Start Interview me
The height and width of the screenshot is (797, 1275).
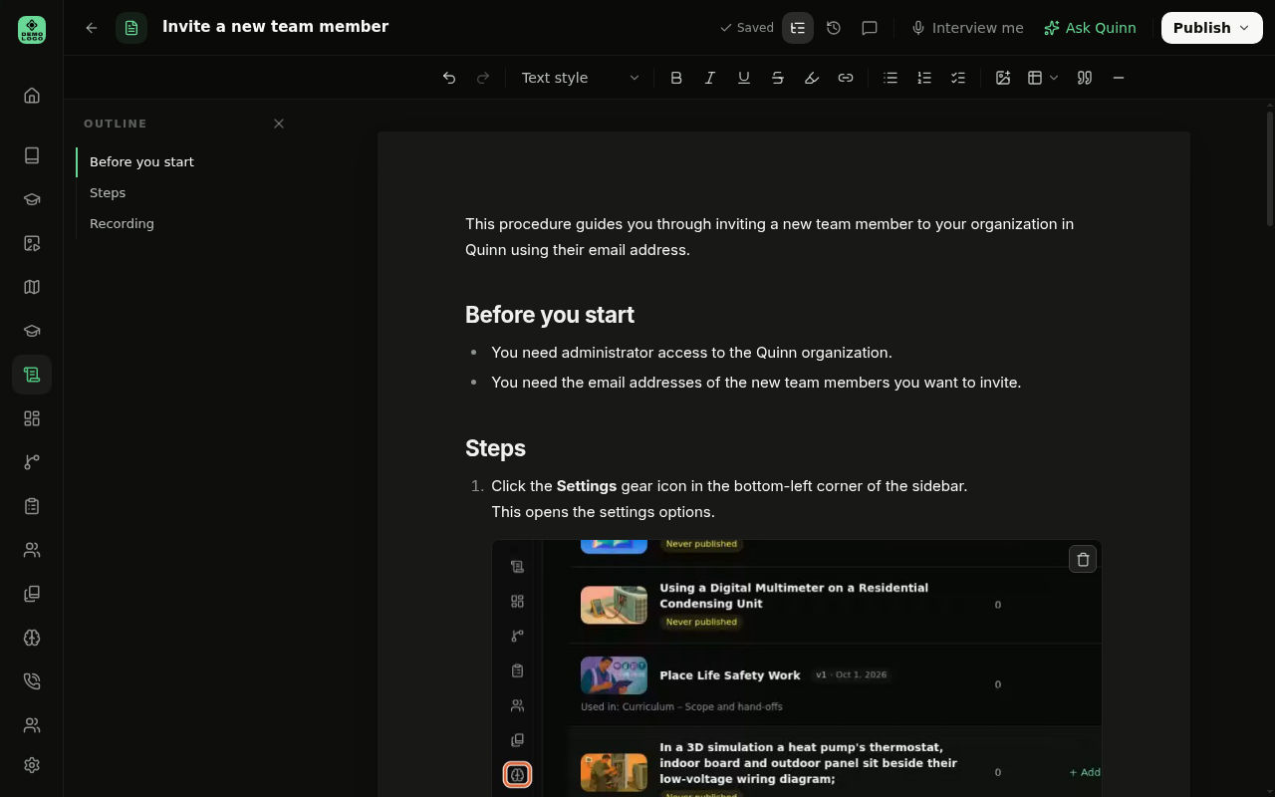pyautogui.click(x=967, y=28)
